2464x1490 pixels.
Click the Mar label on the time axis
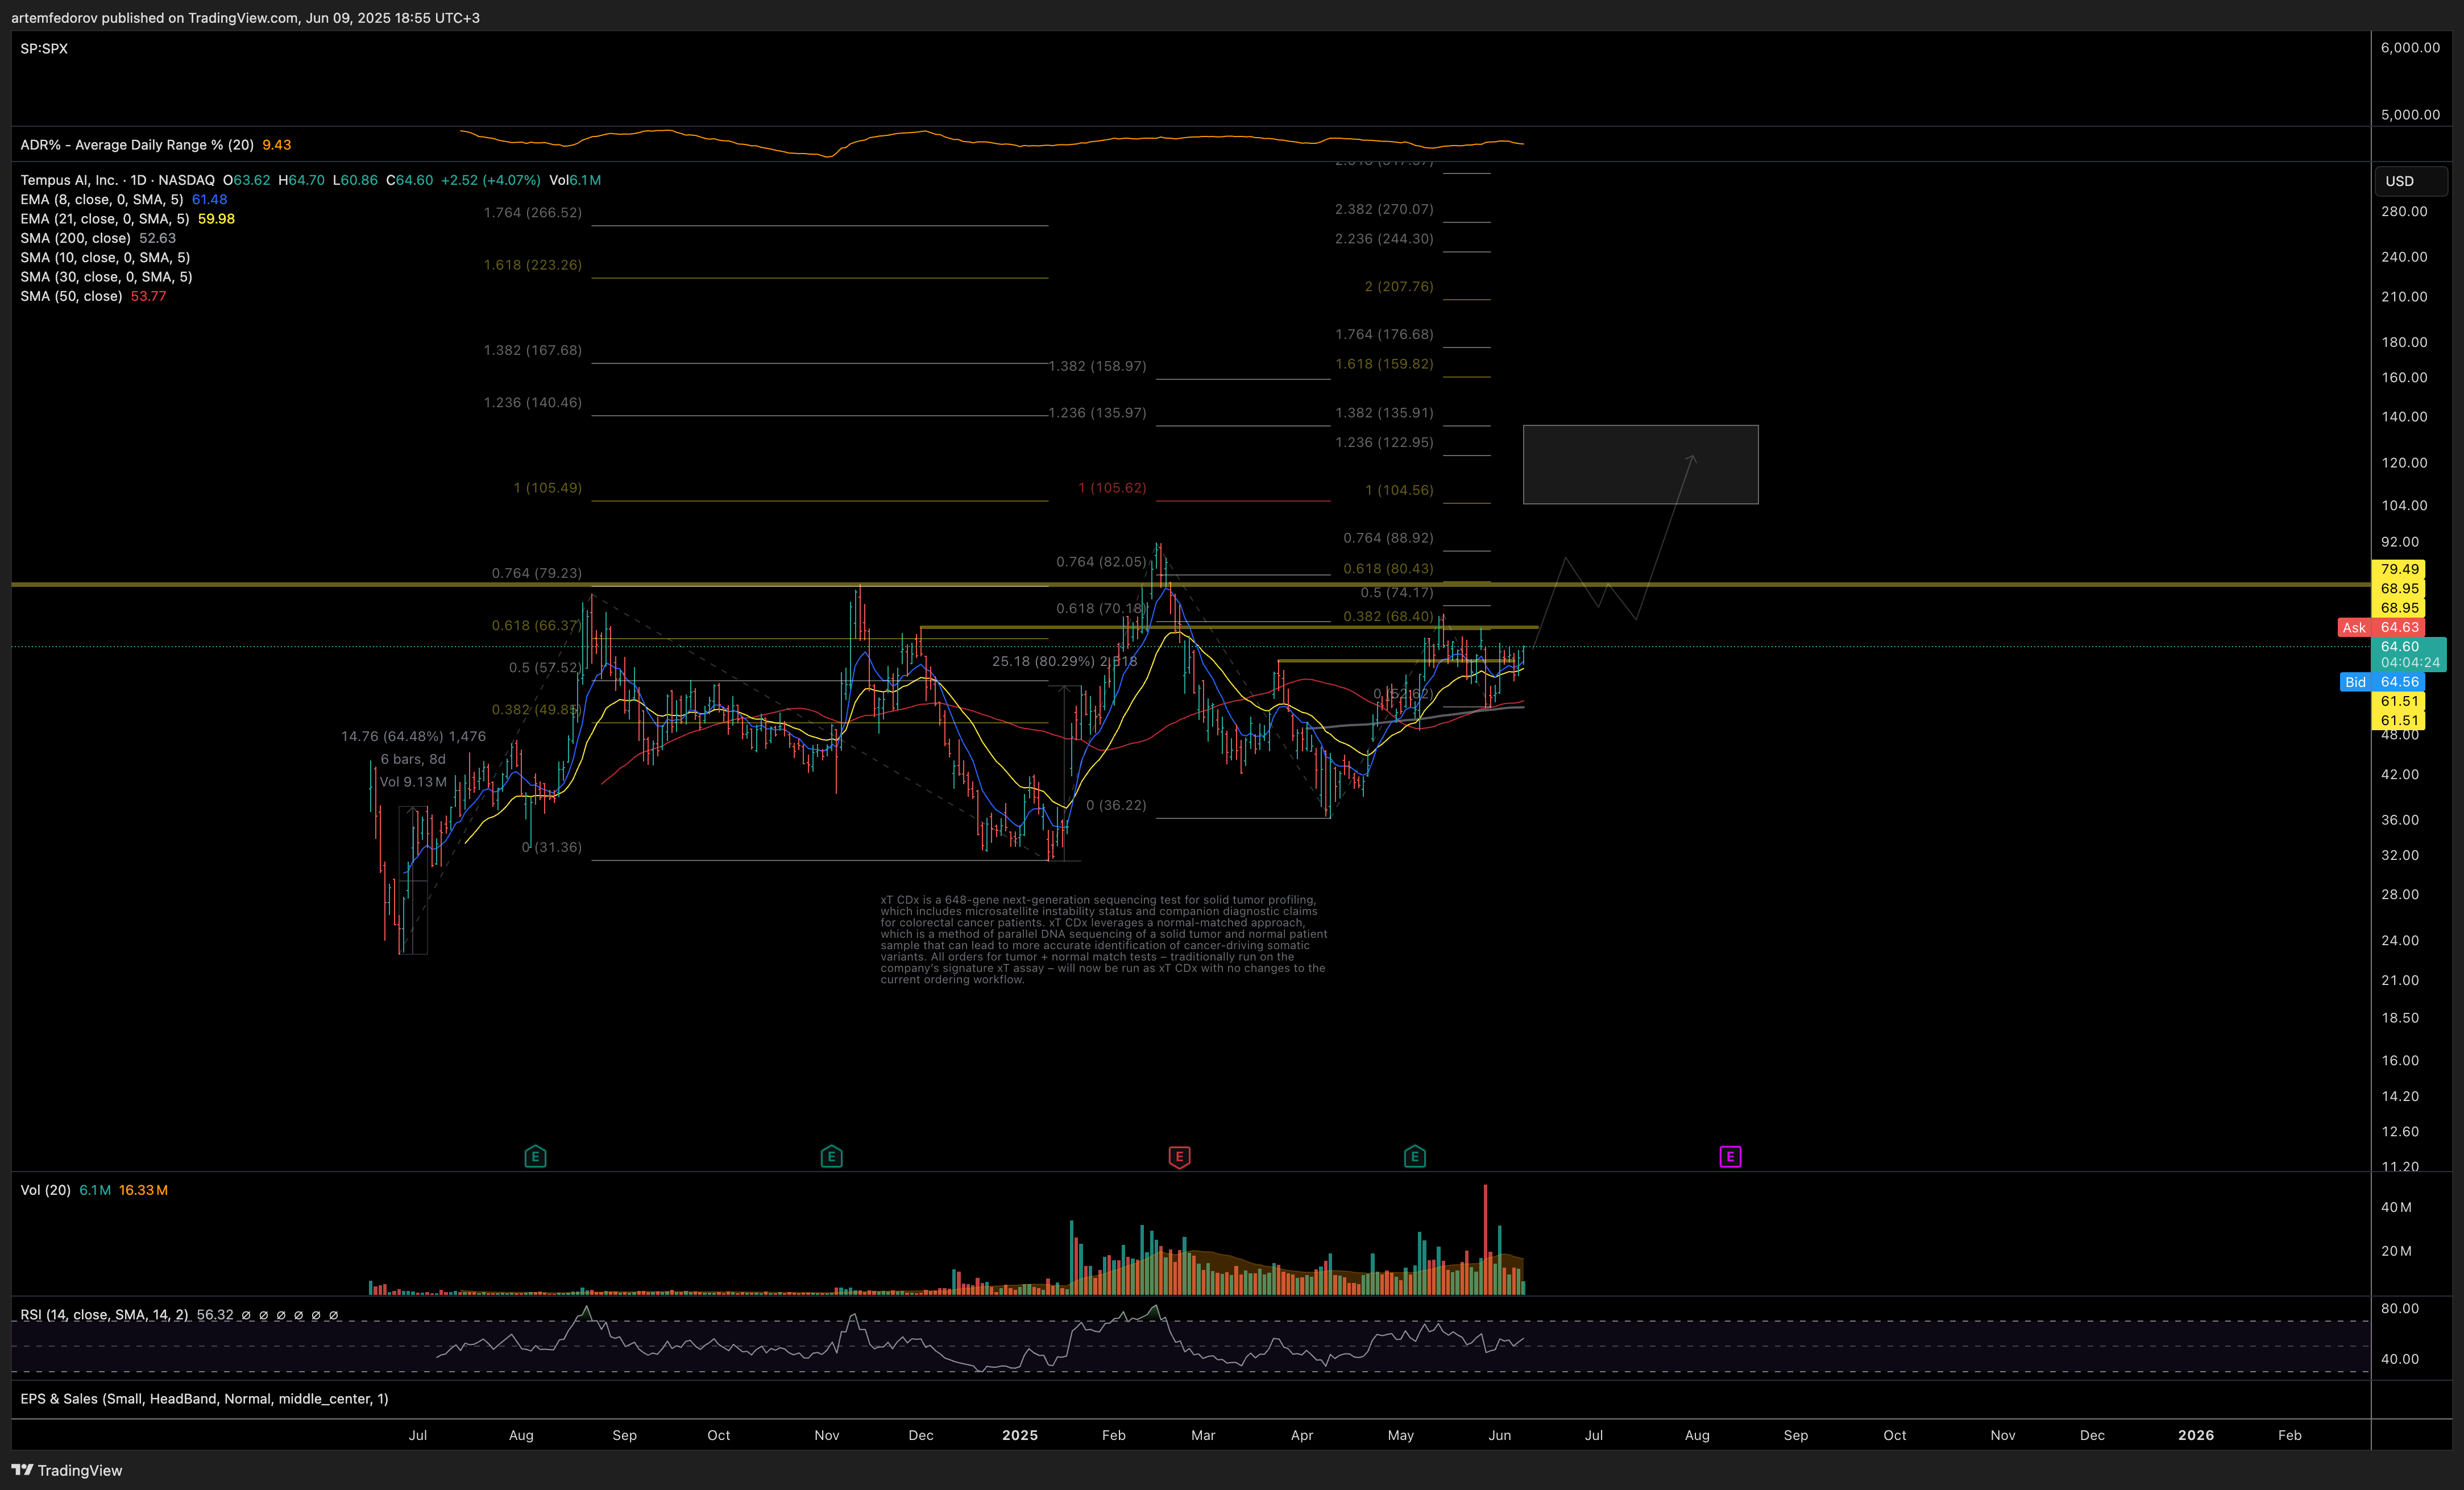pos(1203,1435)
